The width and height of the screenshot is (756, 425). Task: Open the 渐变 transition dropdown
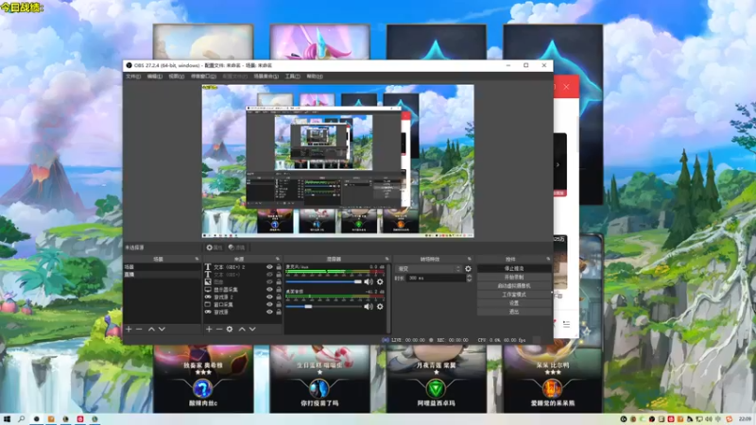[429, 269]
